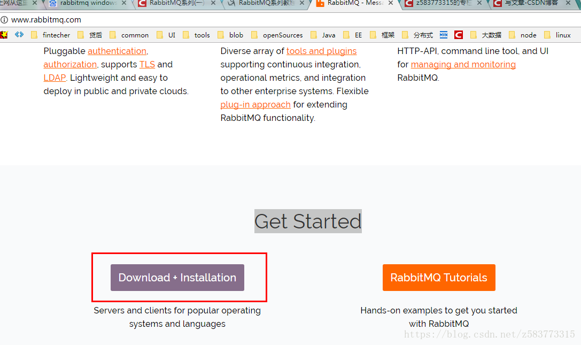This screenshot has height=345, width=581.
Task: Open the tools bookmark folder
Action: point(196,35)
